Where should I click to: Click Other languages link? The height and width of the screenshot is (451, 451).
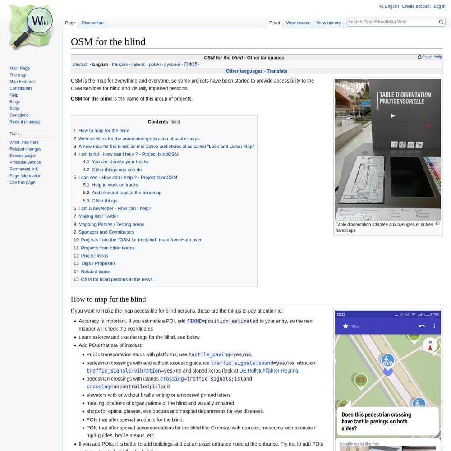tap(244, 71)
